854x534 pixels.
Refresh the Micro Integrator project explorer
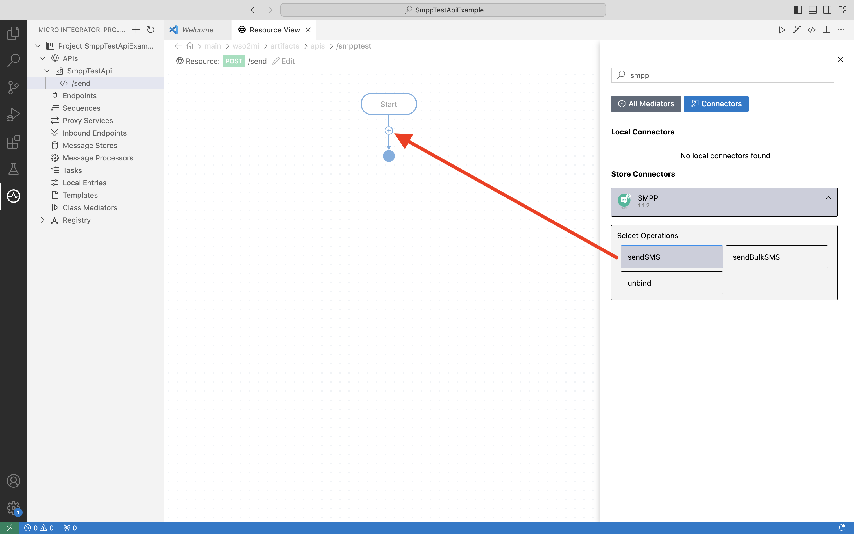151,30
